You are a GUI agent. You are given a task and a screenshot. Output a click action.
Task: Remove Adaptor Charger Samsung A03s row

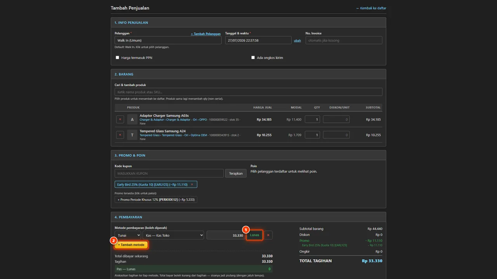[x=120, y=119]
